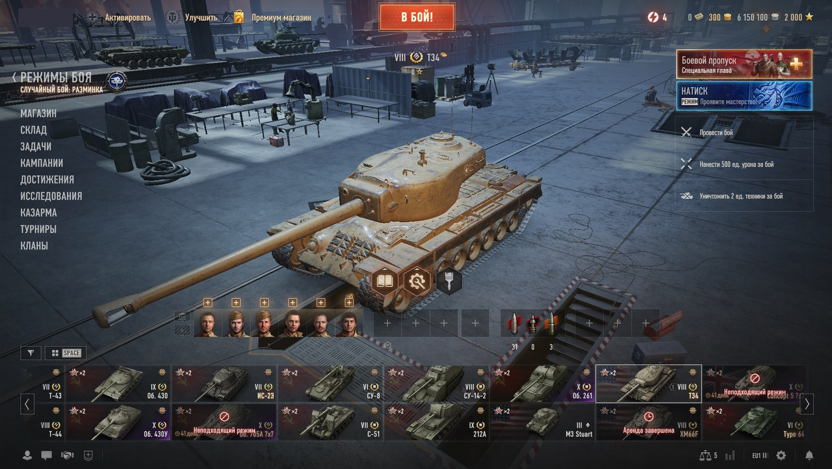Open the crew book icon under the tank
The height and width of the screenshot is (469, 832).
[x=385, y=282]
